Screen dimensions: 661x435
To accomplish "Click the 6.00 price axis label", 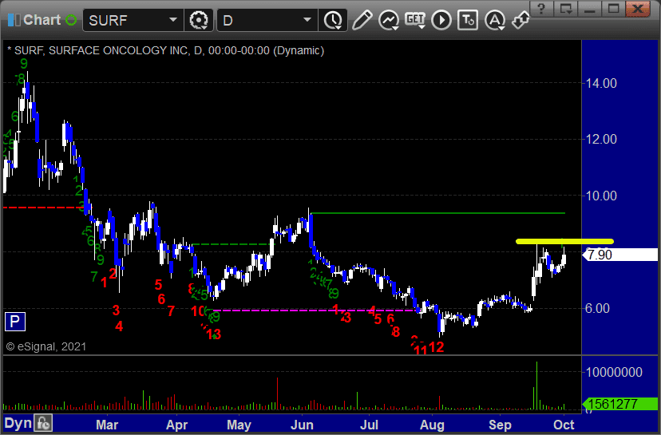I will [598, 309].
